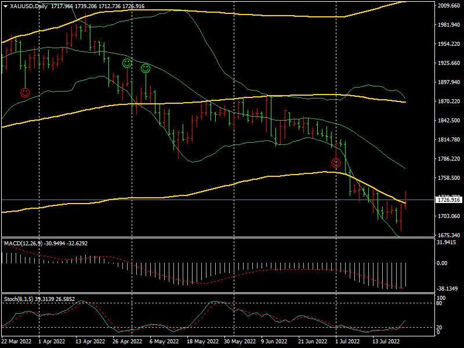Select the green smiley right of the 26 Apr line
The height and width of the screenshot is (348, 464).
[x=146, y=68]
